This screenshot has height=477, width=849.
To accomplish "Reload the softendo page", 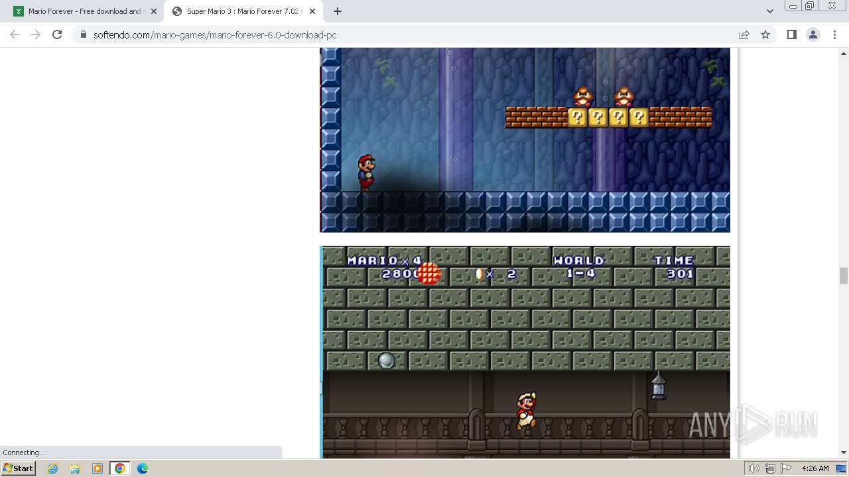I will (57, 34).
